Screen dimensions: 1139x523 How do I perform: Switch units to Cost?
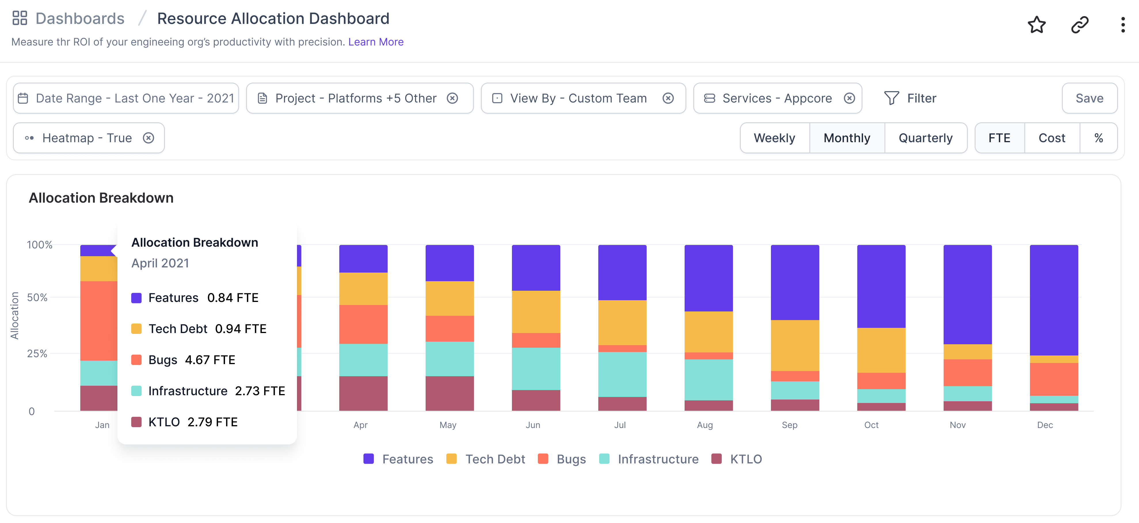click(x=1052, y=138)
